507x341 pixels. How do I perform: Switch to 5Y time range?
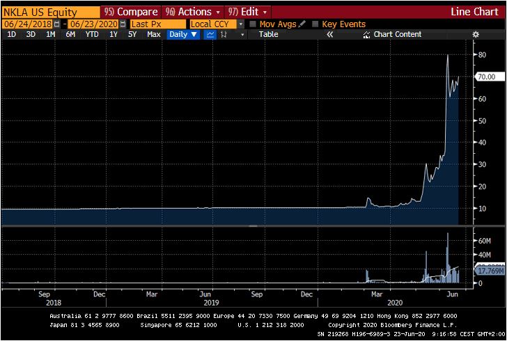[x=132, y=34]
